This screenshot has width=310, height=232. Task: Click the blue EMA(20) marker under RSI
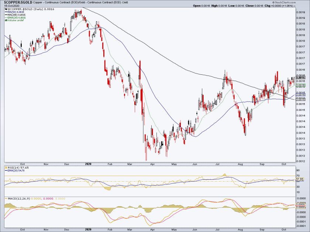click(x=6, y=171)
